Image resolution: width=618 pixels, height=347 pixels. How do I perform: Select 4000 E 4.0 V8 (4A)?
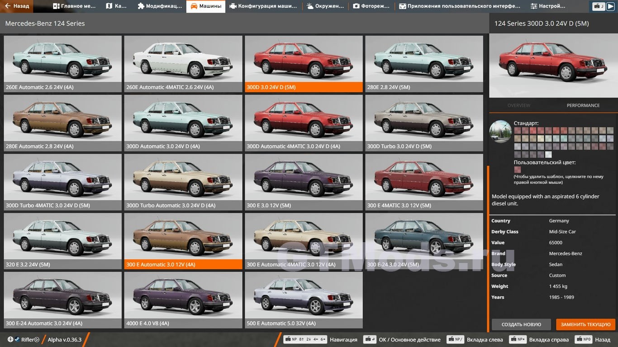point(183,300)
